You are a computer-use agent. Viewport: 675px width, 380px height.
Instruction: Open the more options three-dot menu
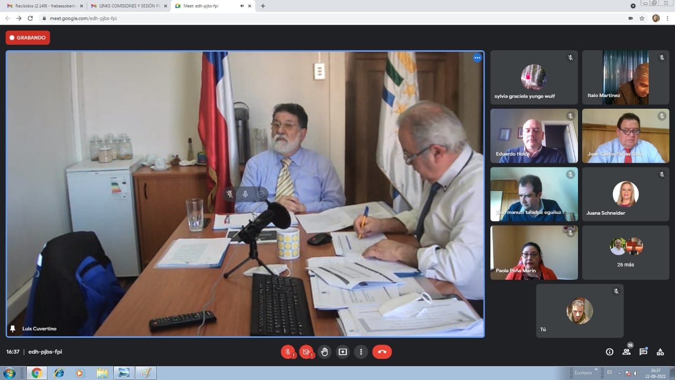[x=361, y=352]
